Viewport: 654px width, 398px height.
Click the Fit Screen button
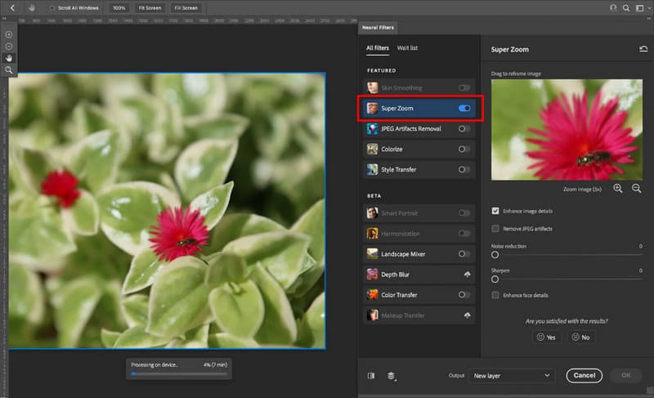[x=150, y=8]
